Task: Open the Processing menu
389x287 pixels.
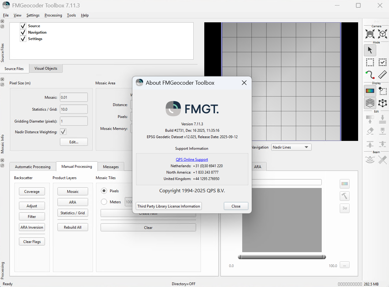Action: tap(53, 15)
